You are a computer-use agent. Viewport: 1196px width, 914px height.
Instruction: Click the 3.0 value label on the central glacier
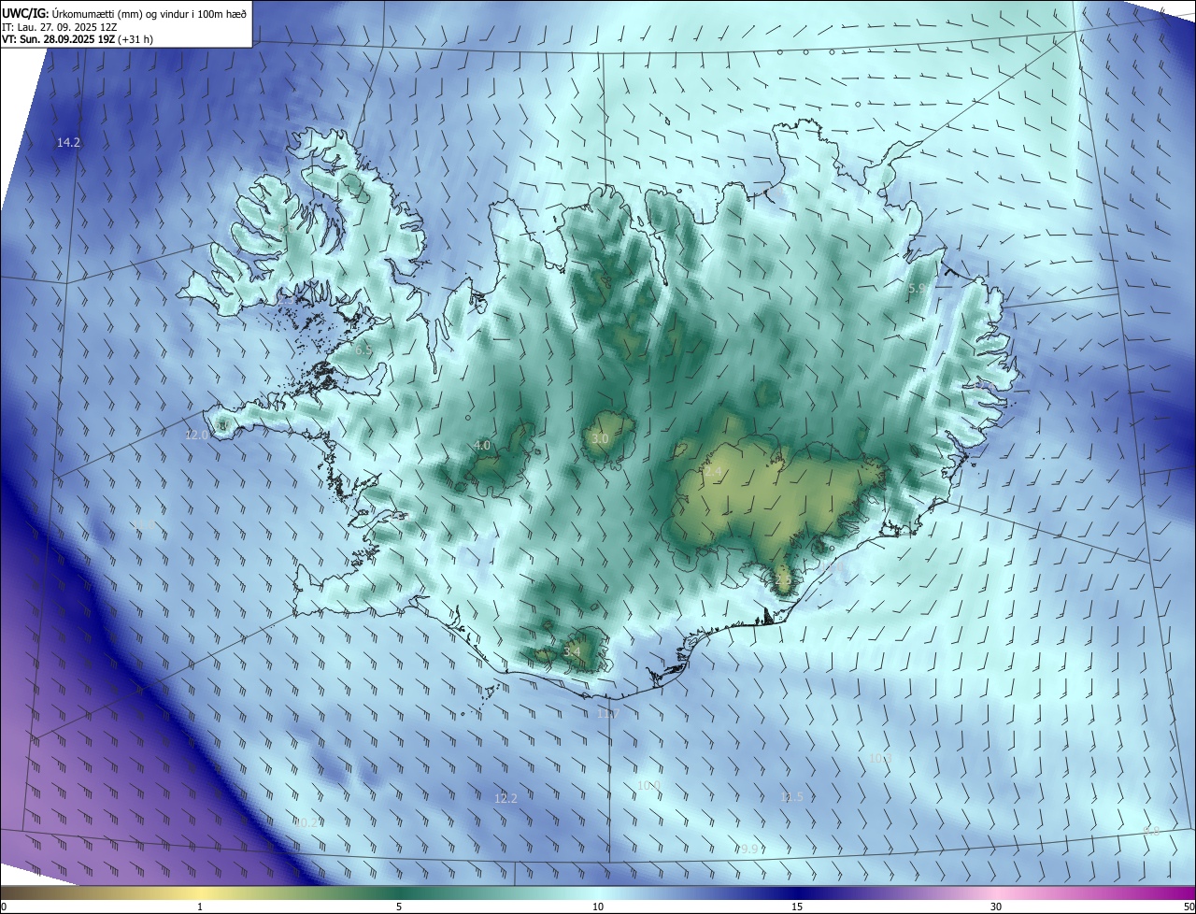click(x=601, y=438)
